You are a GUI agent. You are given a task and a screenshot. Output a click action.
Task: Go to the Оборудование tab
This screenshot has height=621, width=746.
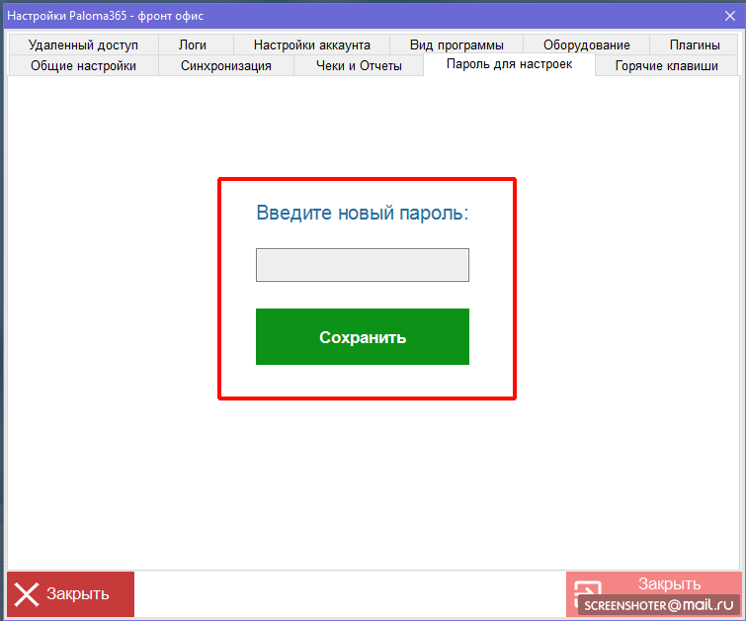[586, 44]
